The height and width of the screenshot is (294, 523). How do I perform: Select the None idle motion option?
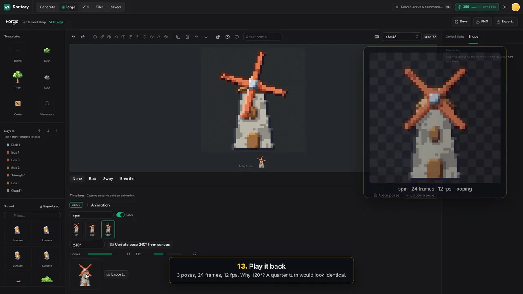coord(77,179)
